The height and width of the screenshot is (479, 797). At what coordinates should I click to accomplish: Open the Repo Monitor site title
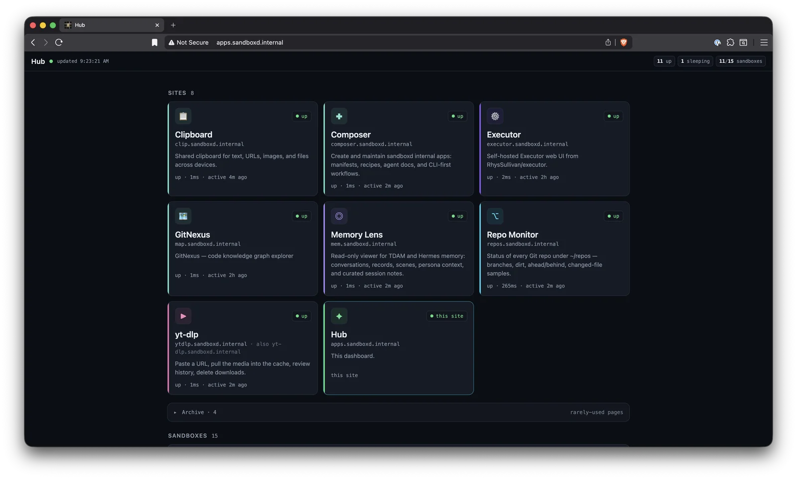512,235
